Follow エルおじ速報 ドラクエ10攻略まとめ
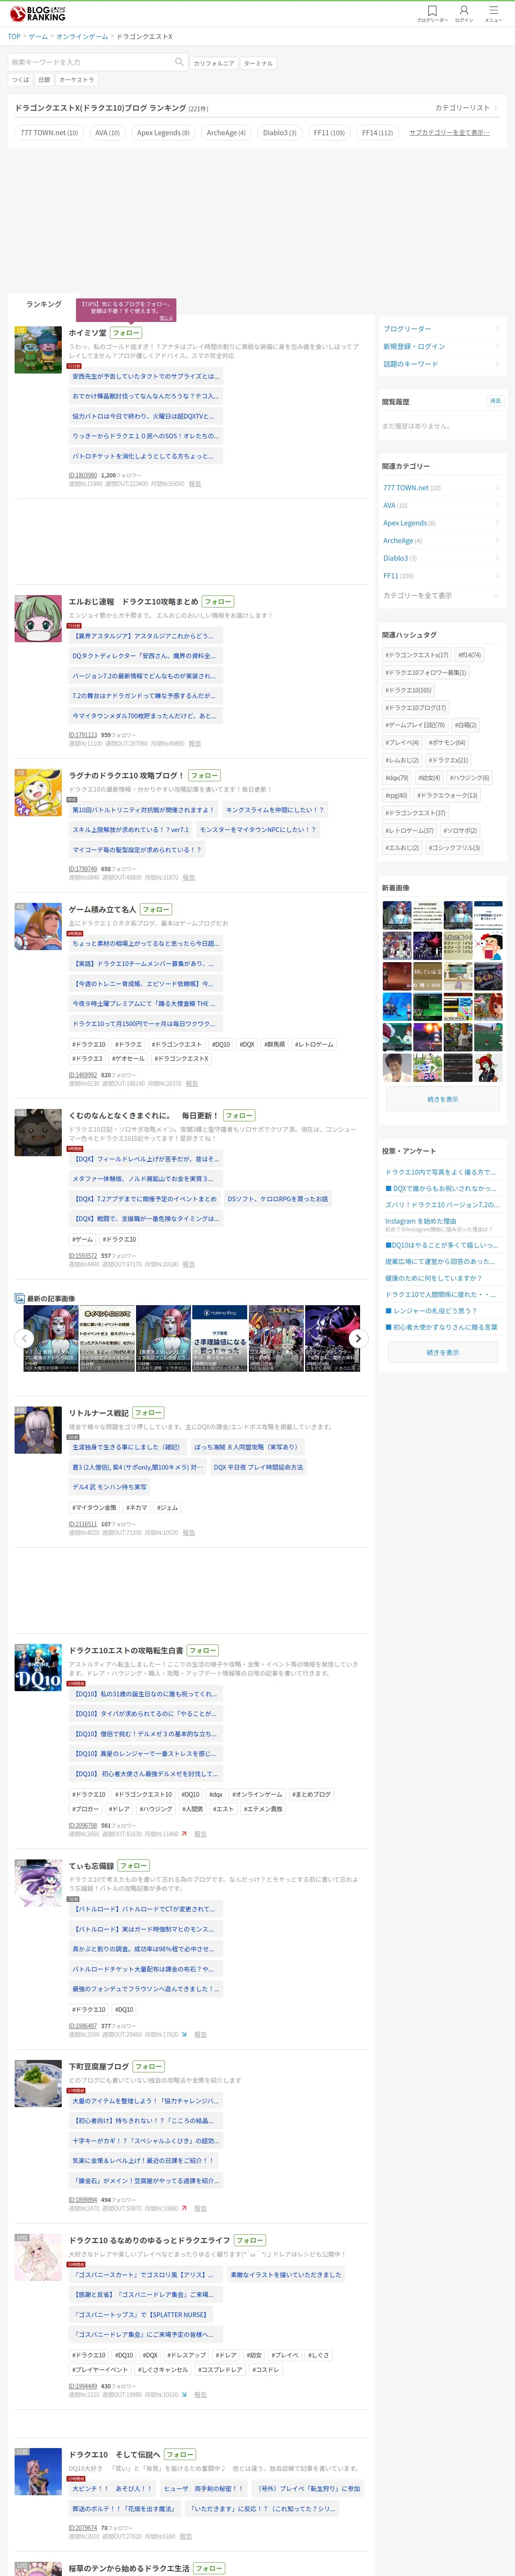This screenshot has height=2576, width=515. coord(218,602)
